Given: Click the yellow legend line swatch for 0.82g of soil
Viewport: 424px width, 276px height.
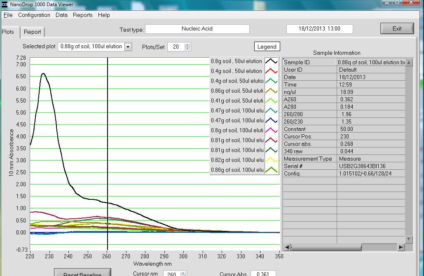Looking at the screenshot, I should (271, 160).
